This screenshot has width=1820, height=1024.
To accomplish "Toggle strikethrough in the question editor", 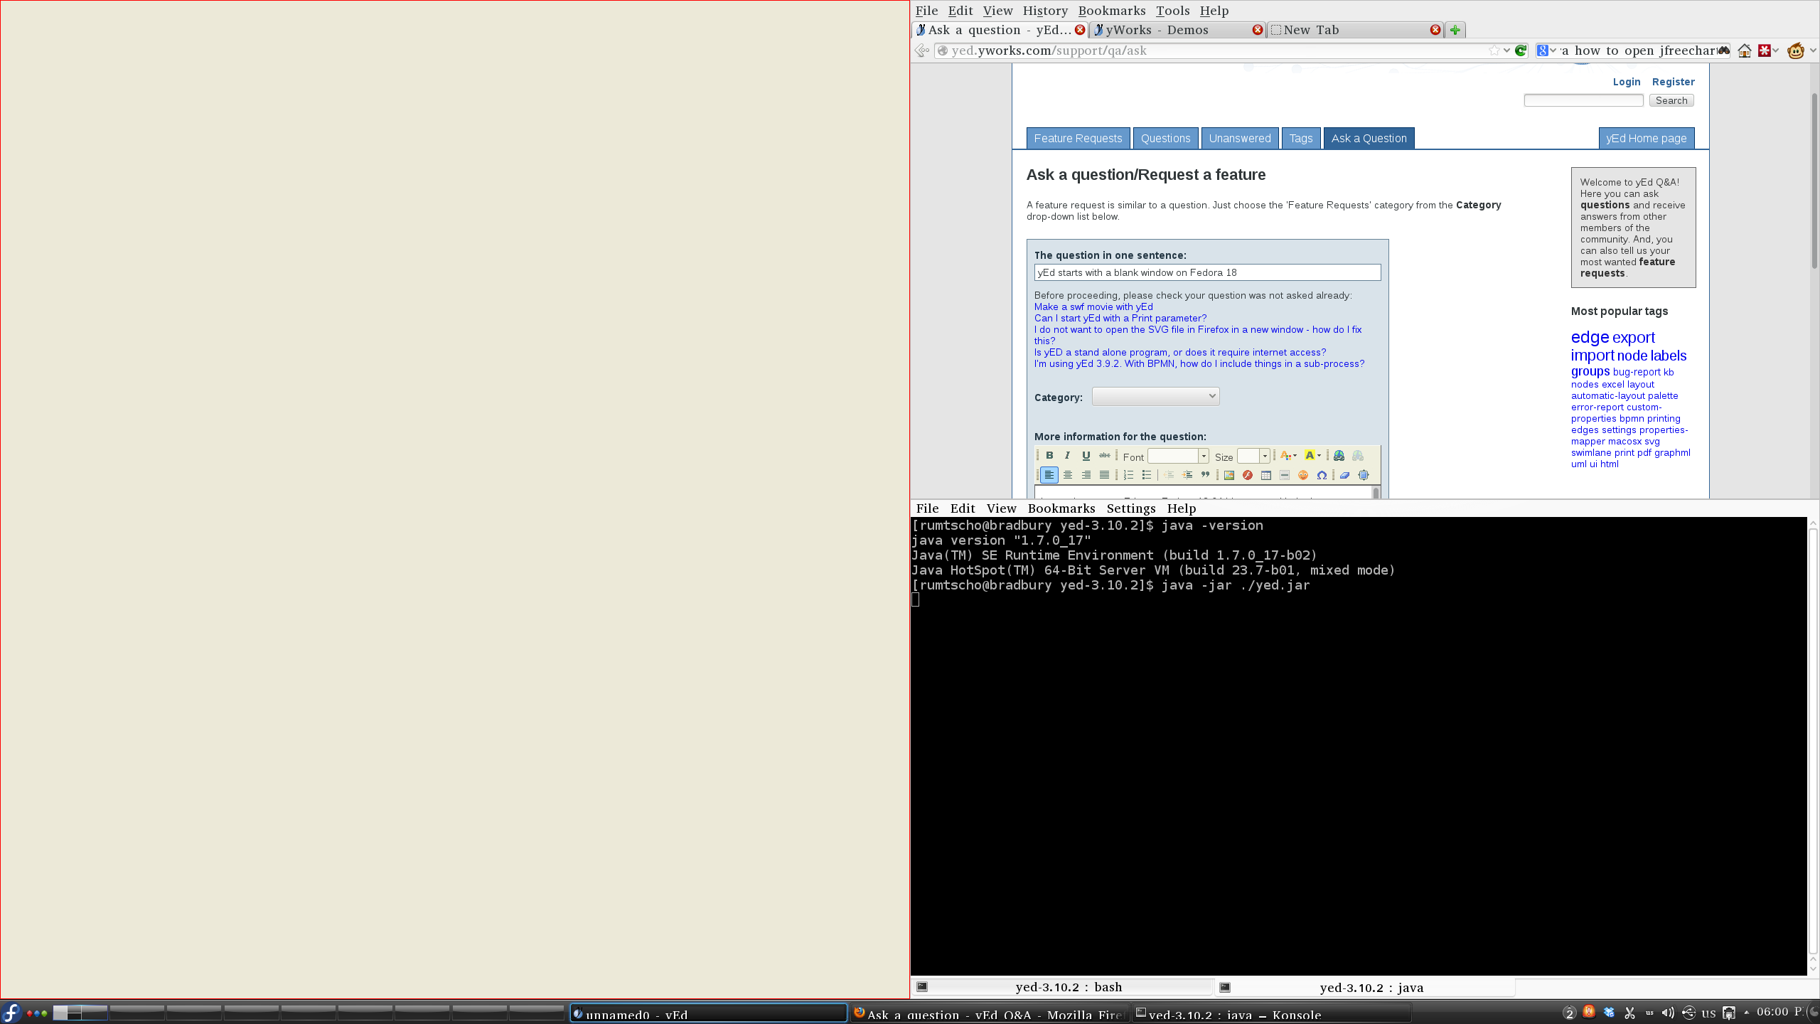I will click(x=1104, y=456).
